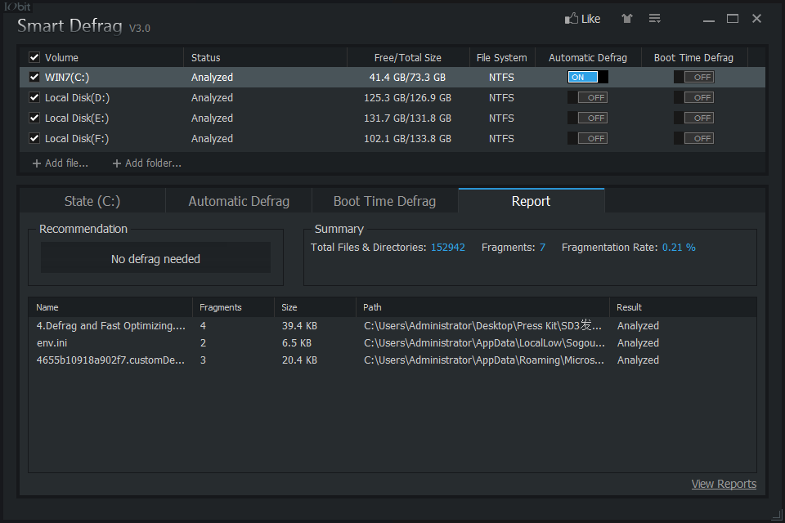Select the Local Disk(E:) volume row

tap(392, 118)
